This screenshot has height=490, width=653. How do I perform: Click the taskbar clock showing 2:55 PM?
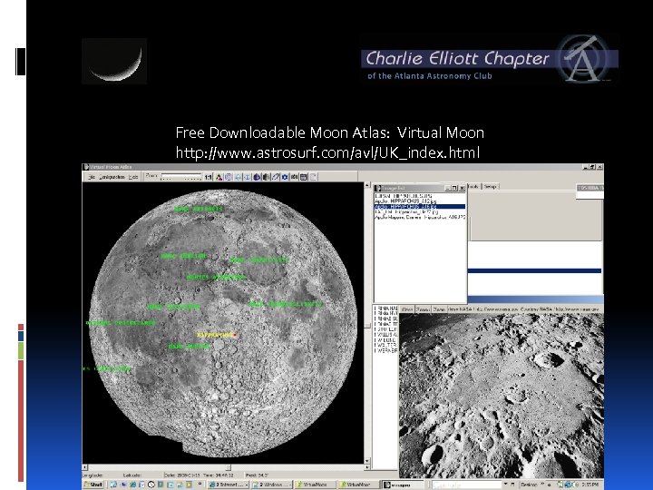(x=590, y=485)
